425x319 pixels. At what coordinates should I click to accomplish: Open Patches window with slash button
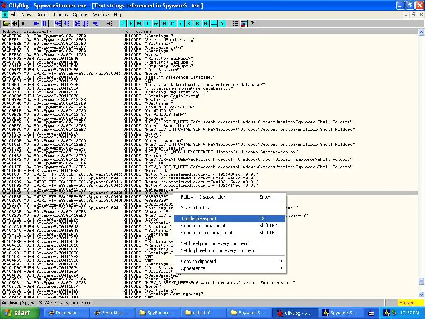click(x=181, y=24)
